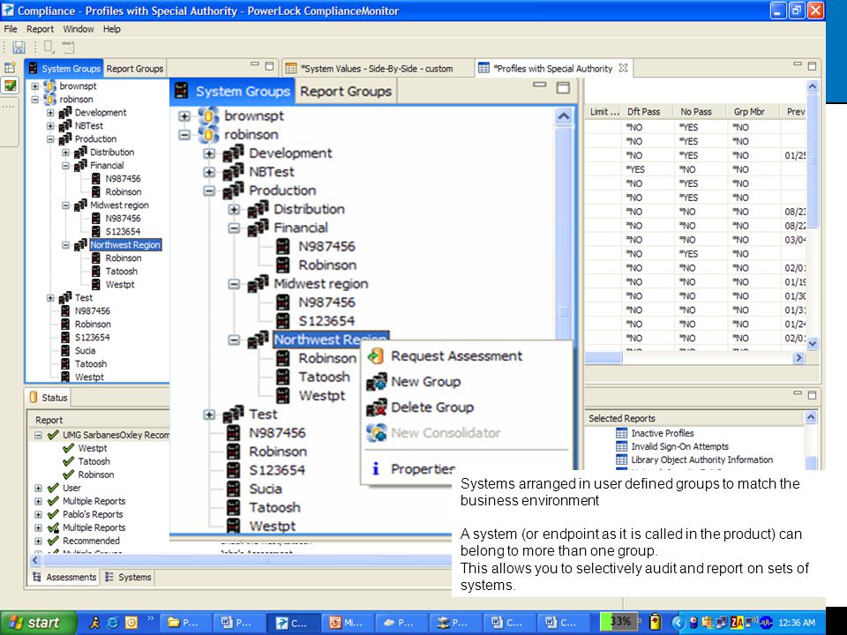
Task: Click the Library Object Authority Information report icon
Action: tap(622, 459)
